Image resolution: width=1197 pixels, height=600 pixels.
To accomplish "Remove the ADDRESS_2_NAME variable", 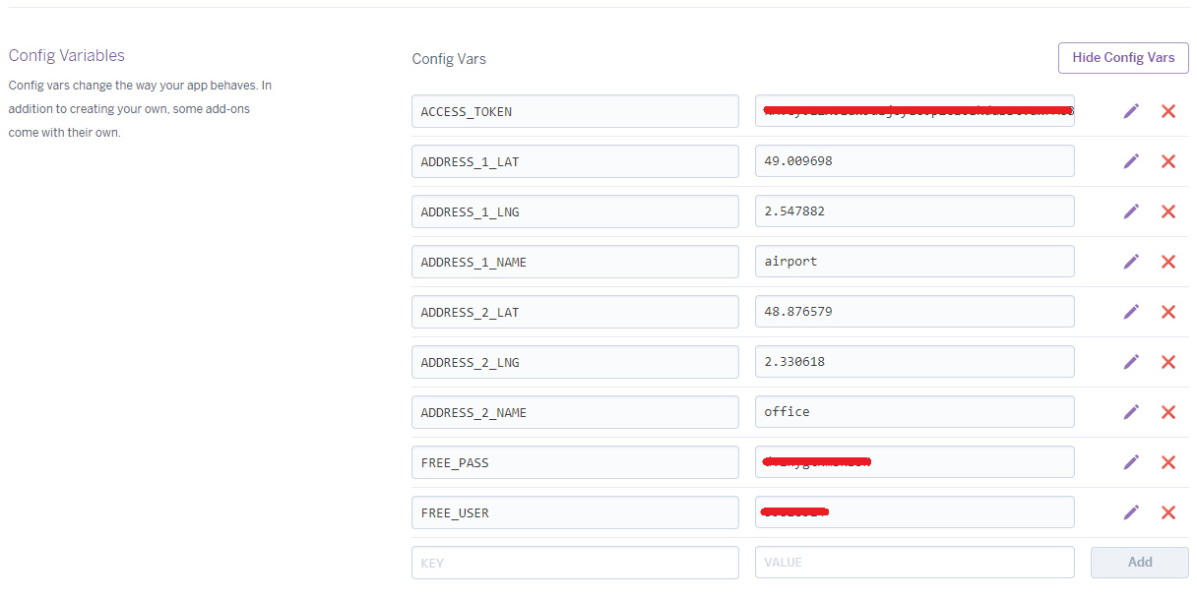I will pos(1168,412).
